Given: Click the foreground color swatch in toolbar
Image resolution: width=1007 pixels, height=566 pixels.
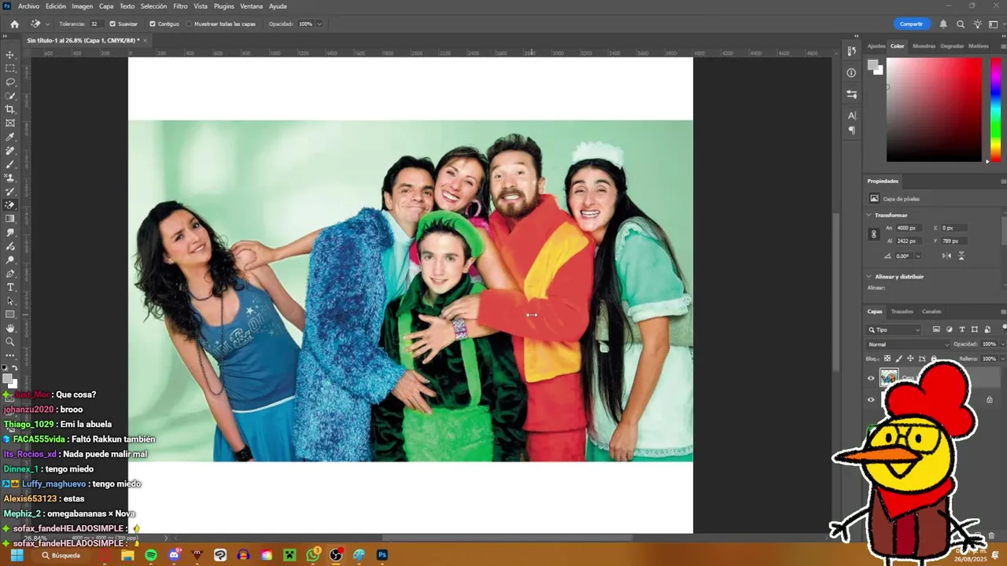Looking at the screenshot, I should click(8, 380).
